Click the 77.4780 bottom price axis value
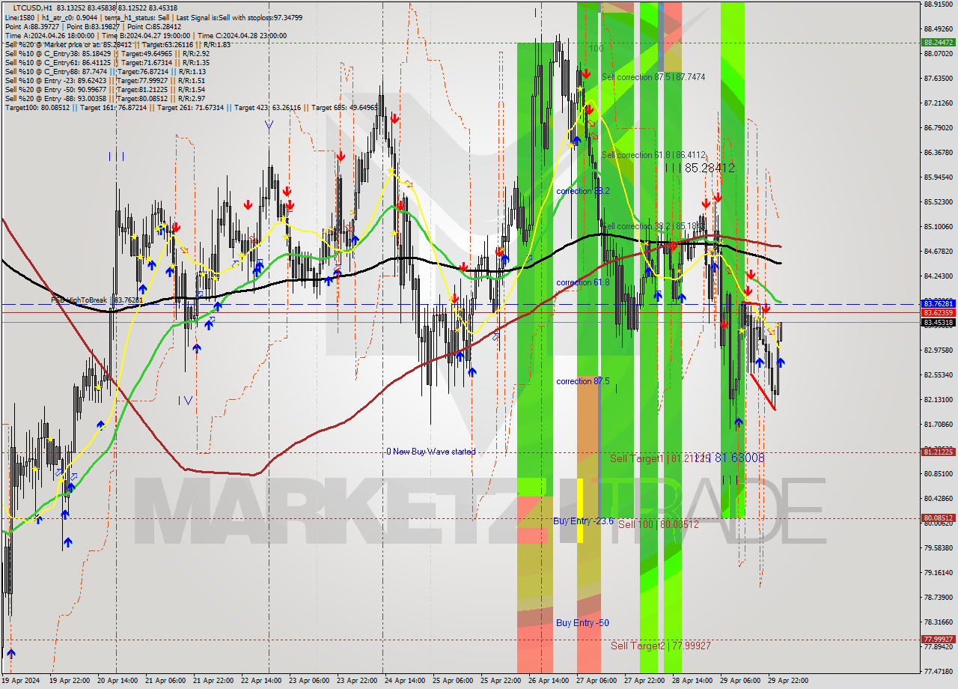This screenshot has height=689, width=958. [938, 671]
